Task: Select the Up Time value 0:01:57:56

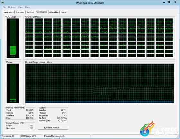Action: 62,118
